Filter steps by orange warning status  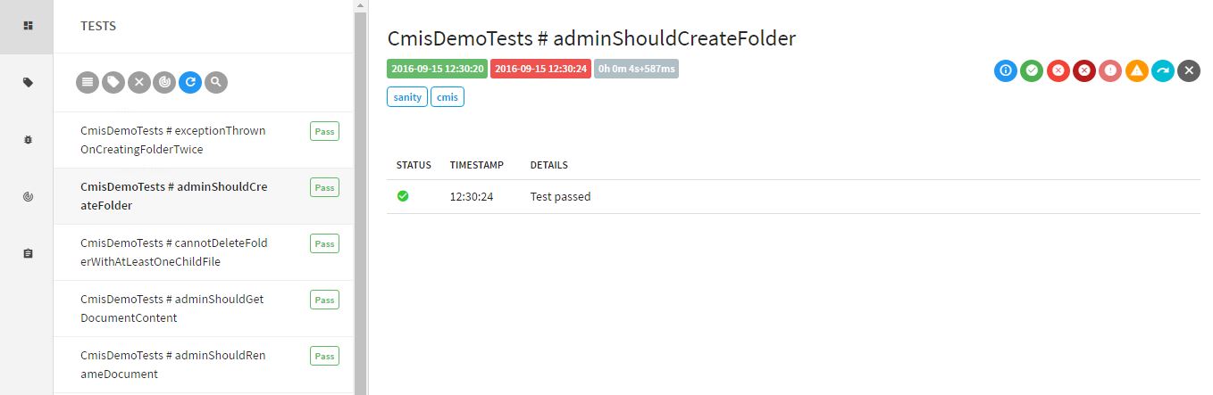1136,70
